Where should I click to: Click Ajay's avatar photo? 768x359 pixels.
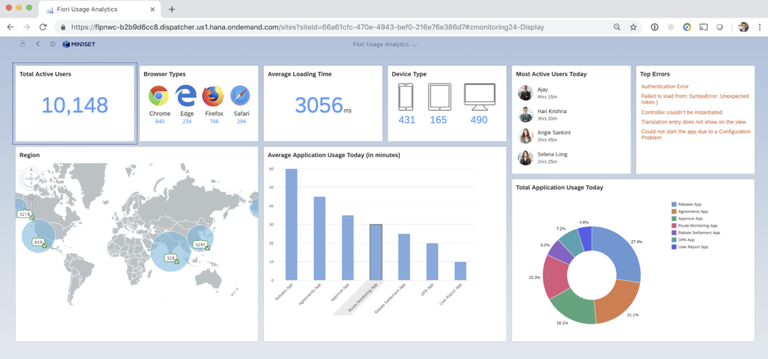(x=525, y=93)
